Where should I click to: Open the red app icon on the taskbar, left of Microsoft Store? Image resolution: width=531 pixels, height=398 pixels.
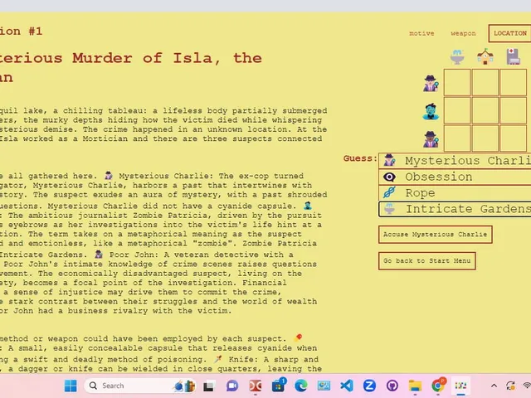point(255,386)
